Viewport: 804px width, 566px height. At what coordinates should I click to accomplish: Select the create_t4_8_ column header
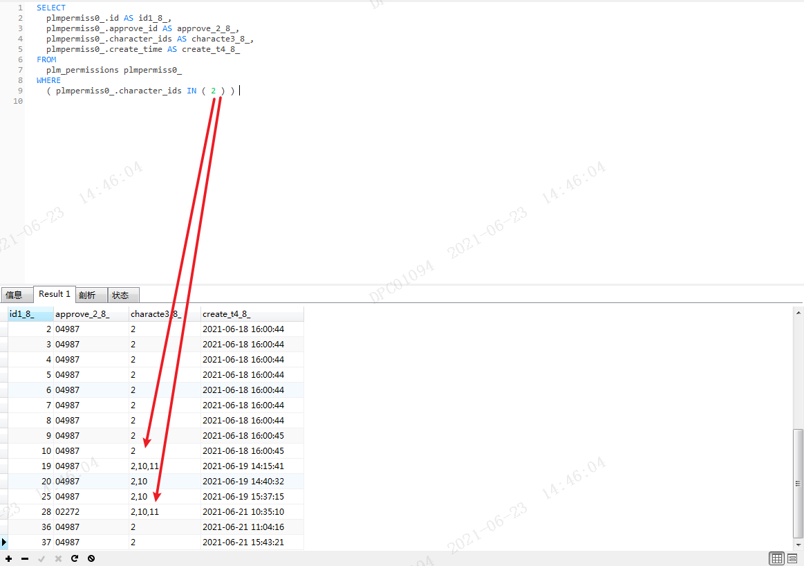[252, 314]
